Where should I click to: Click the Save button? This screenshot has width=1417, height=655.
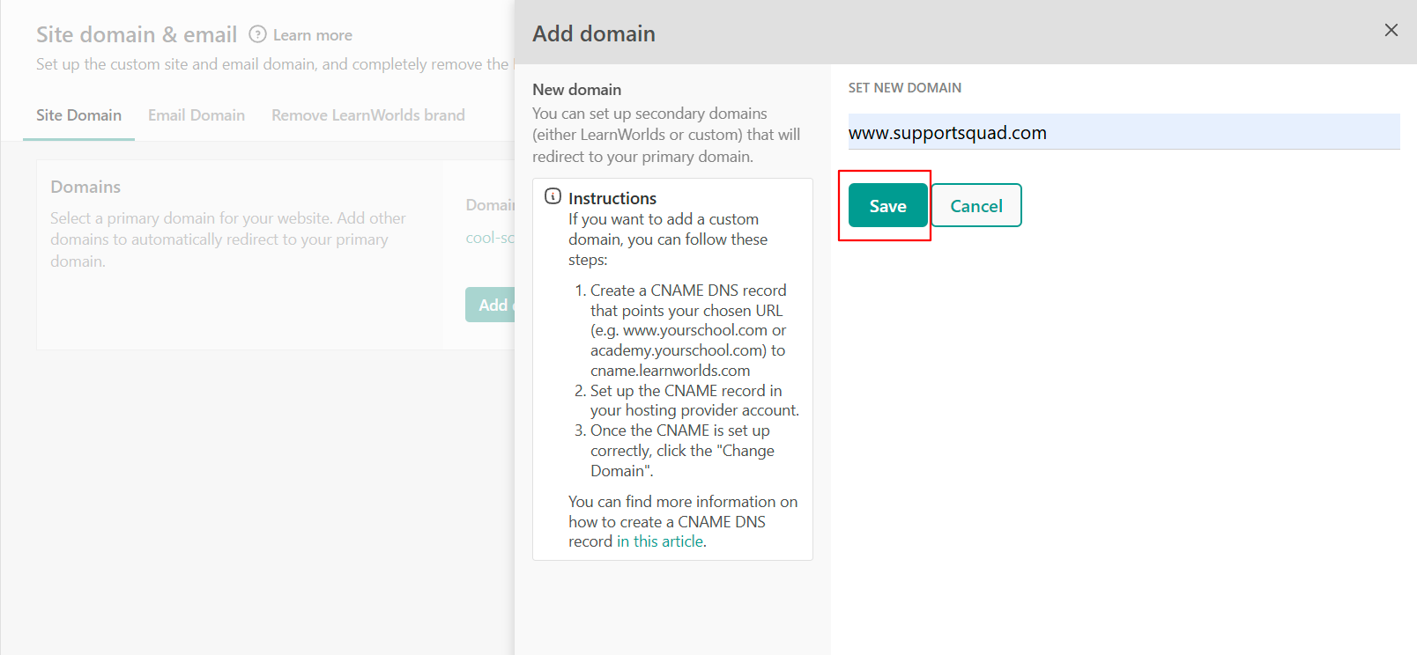pyautogui.click(x=887, y=205)
